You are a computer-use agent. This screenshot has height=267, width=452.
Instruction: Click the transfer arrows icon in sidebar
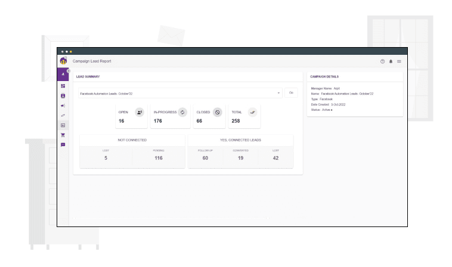click(63, 116)
